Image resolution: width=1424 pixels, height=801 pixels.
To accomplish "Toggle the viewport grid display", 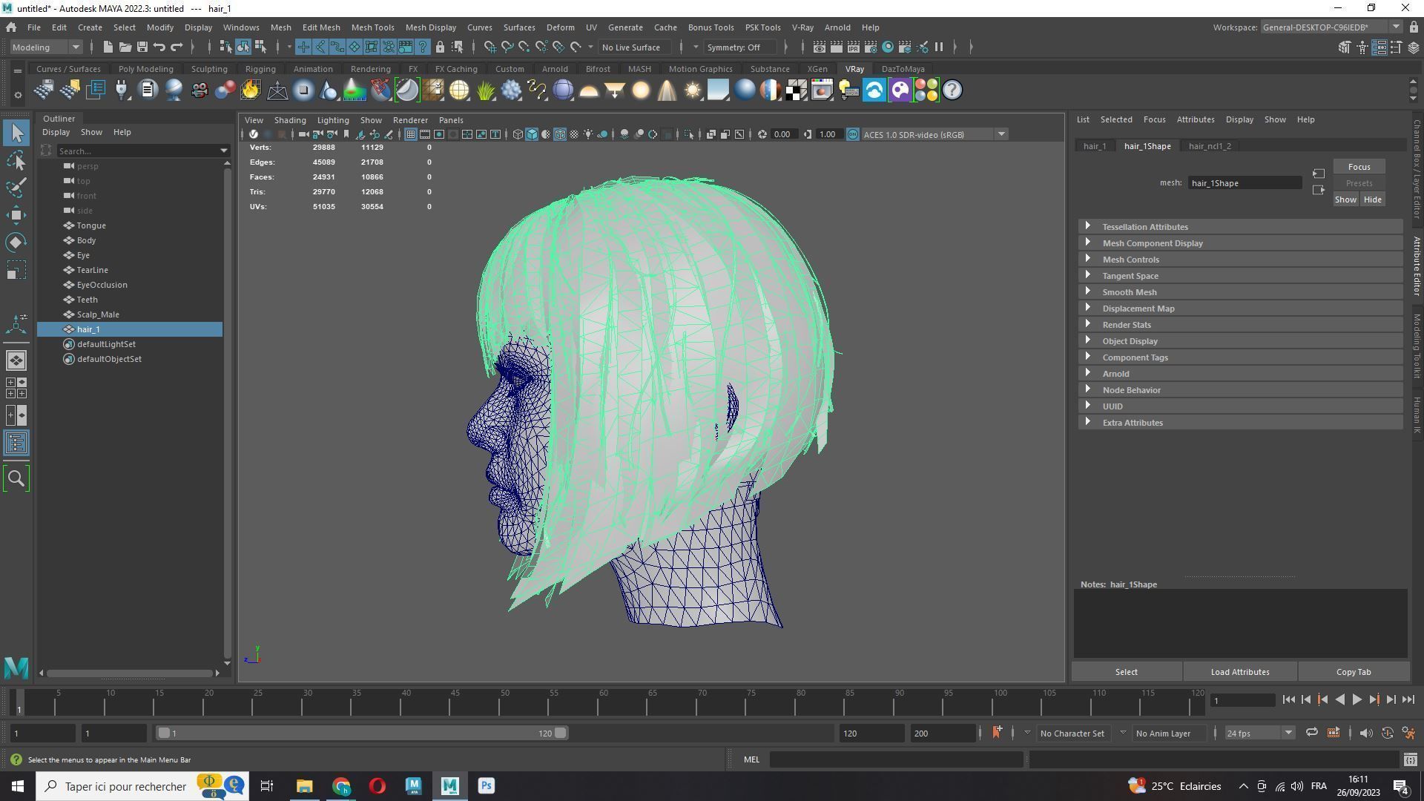I will point(410,135).
